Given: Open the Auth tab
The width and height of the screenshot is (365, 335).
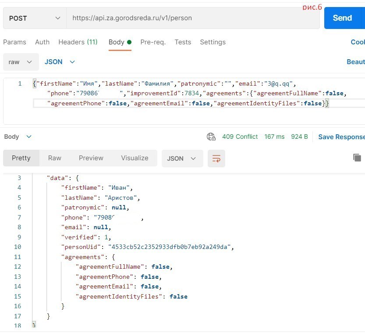Looking at the screenshot, I should [42, 42].
